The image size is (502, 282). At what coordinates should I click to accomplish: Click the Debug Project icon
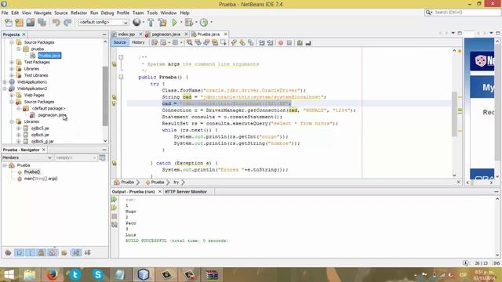189,23
